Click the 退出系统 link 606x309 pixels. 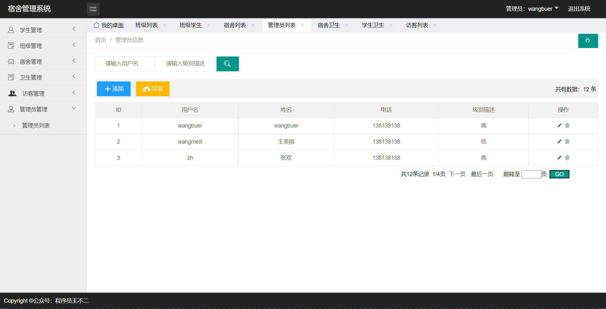point(579,9)
